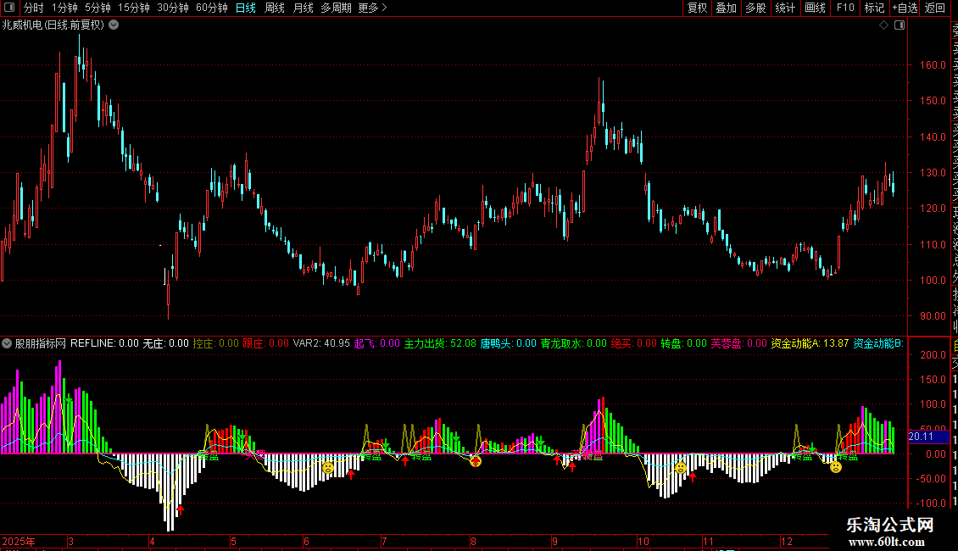Select the 60分钟 period tab
The width and height of the screenshot is (958, 551).
(x=212, y=8)
